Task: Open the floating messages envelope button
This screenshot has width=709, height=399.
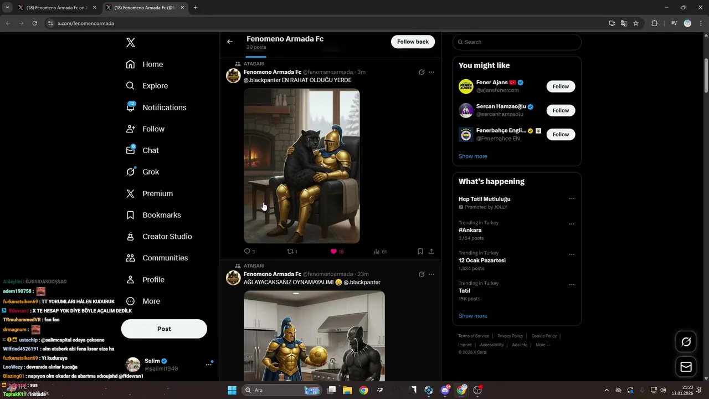Action: point(686,367)
